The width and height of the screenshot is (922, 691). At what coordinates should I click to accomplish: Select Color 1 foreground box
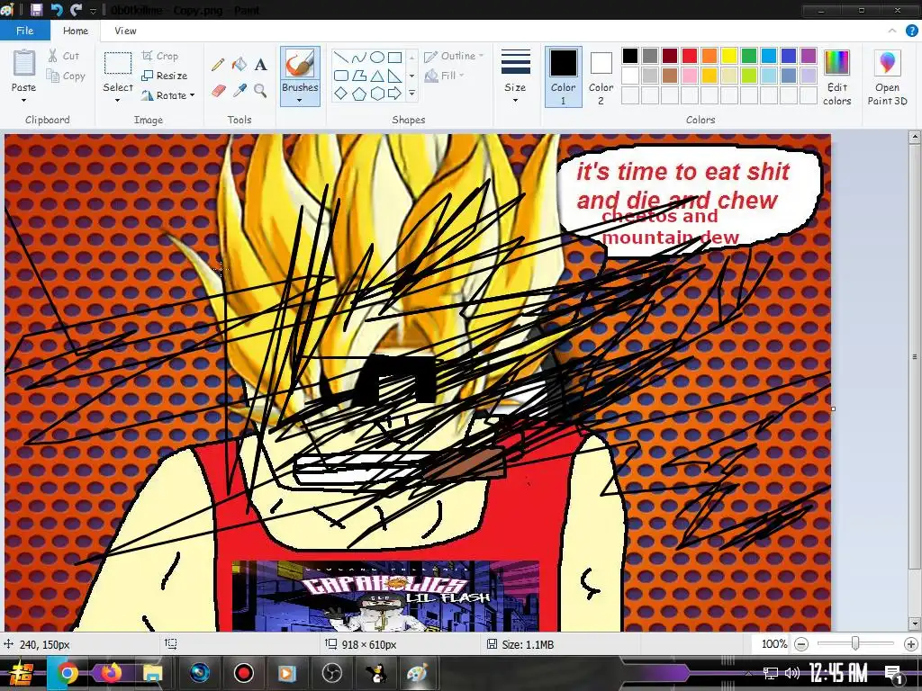point(564,77)
